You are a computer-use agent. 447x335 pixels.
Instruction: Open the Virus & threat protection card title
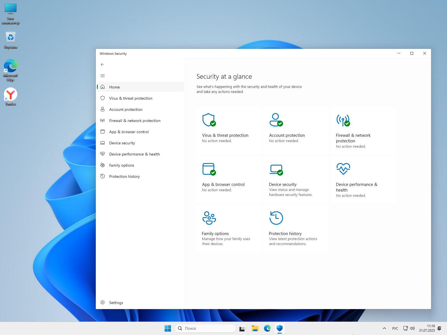tap(225, 135)
